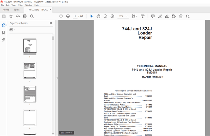Zoom out with the minus icon

pos(105,16)
